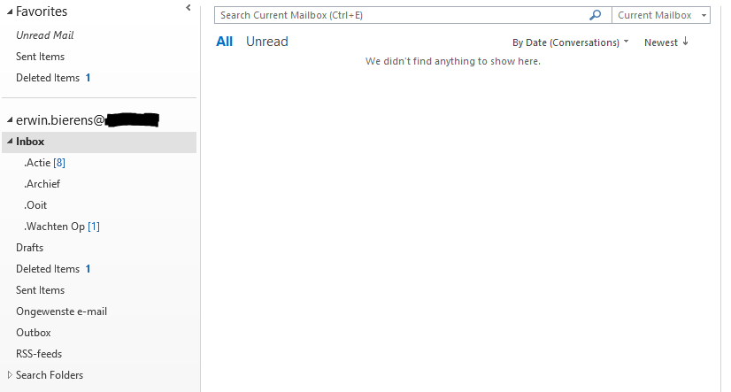
Task: Click the search magnifier icon
Action: pyautogui.click(x=596, y=15)
